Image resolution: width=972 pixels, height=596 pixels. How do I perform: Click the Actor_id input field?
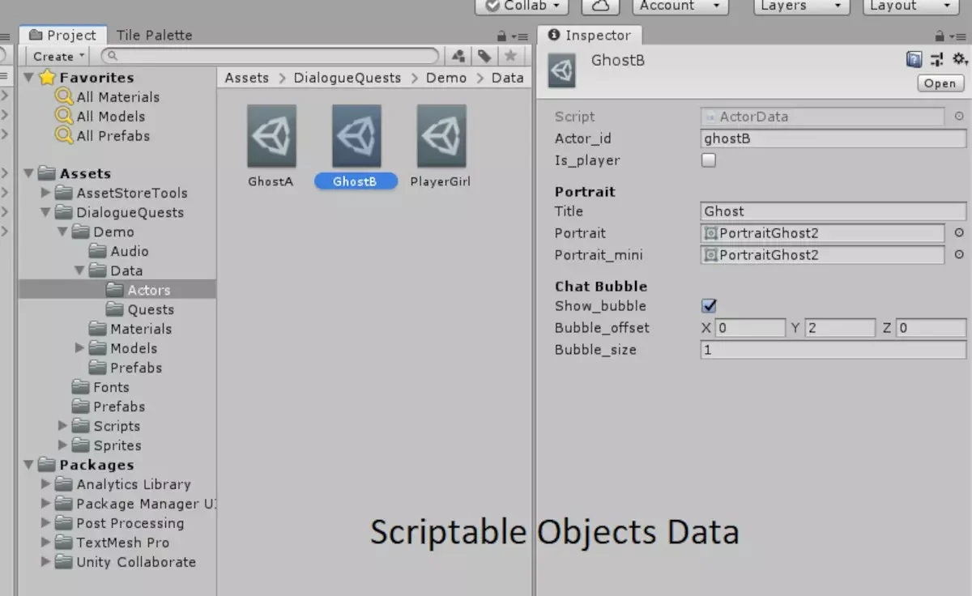pos(833,138)
